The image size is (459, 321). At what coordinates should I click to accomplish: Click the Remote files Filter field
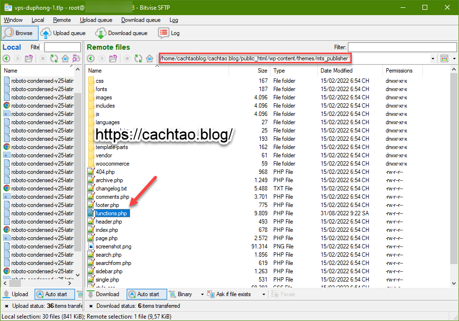402,47
